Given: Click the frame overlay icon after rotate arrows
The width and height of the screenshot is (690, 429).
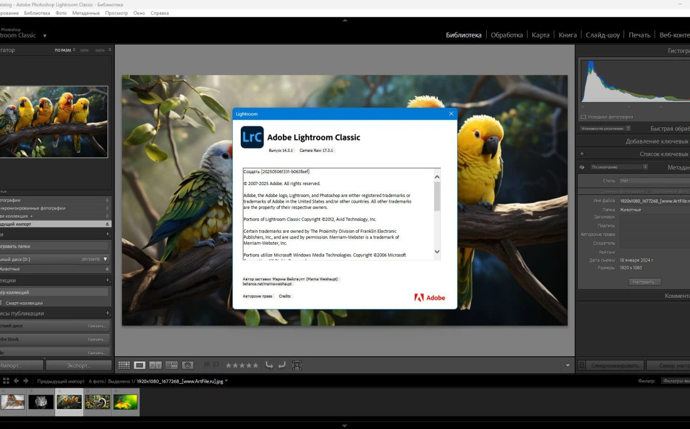Looking at the screenshot, I should click(297, 365).
